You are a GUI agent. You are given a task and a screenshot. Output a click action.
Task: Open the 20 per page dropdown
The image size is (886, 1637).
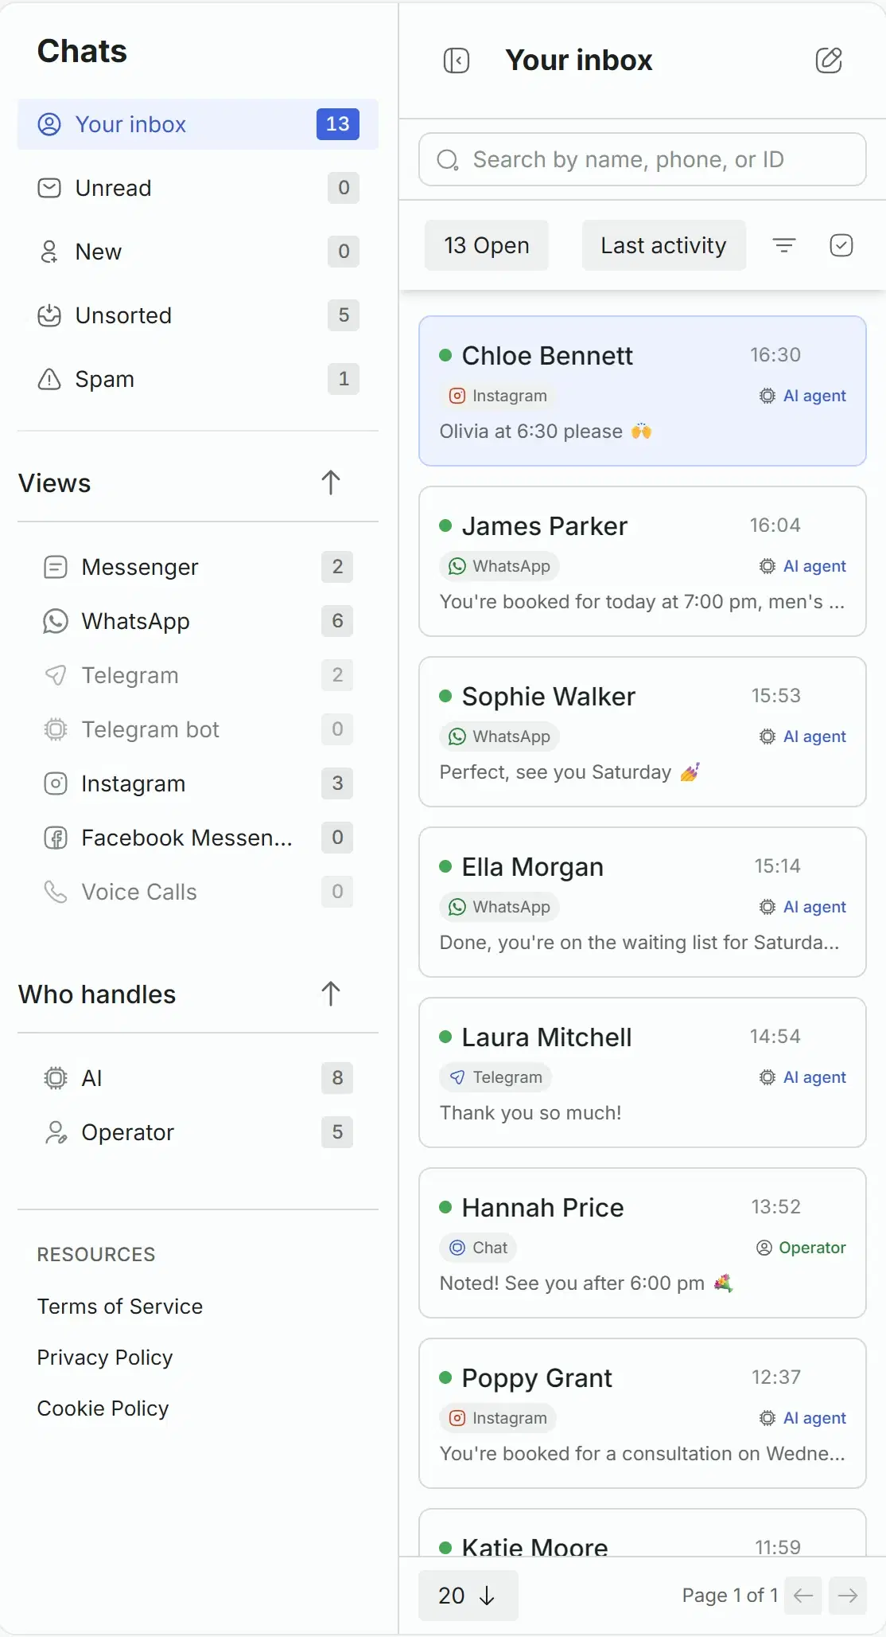pyautogui.click(x=468, y=1596)
